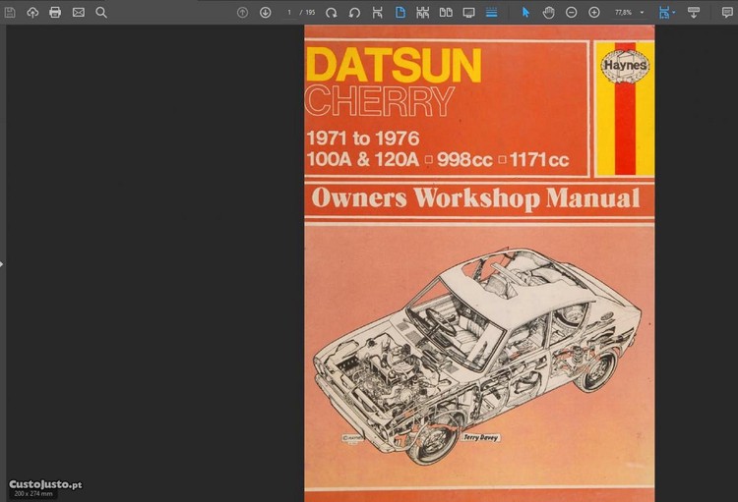Enable continuous scrolling mode
Screen dimensions: 738x502
point(491,13)
